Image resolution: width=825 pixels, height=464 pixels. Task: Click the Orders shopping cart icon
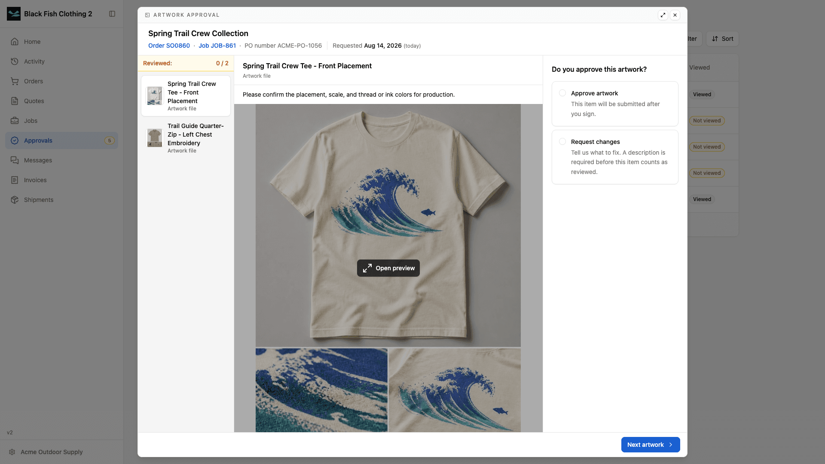point(15,81)
